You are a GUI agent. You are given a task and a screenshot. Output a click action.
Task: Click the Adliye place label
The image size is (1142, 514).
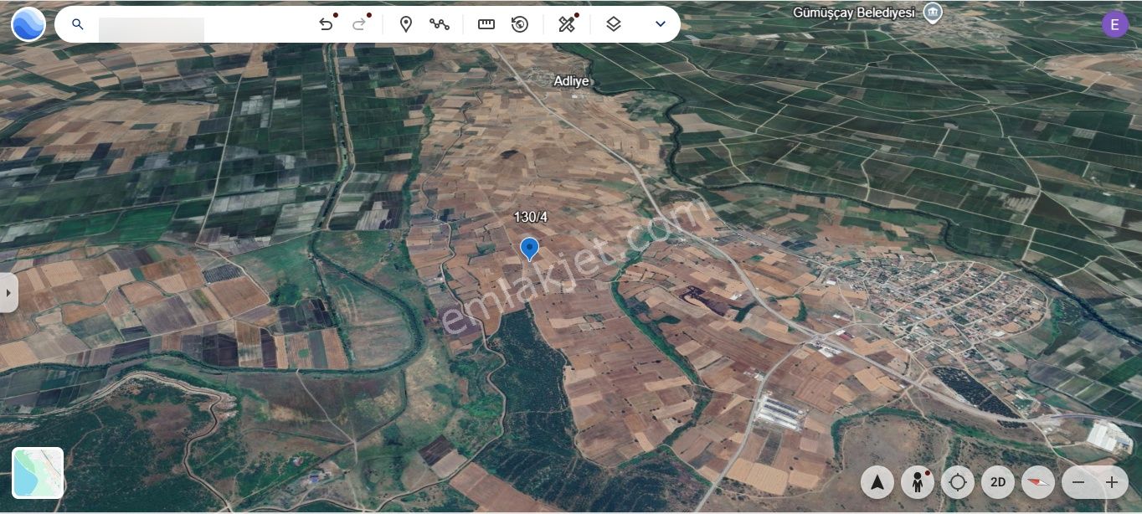coord(572,80)
